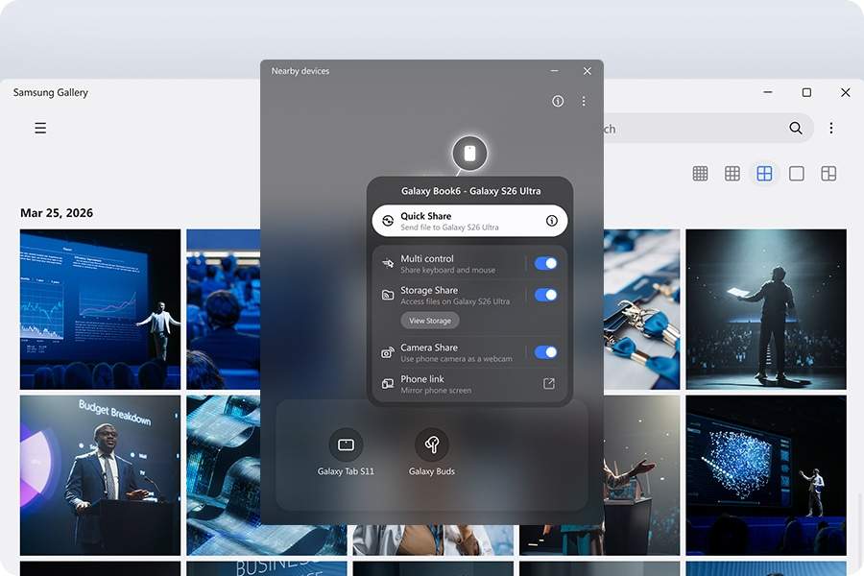864x576 pixels.
Task: Click the Nearby devices window title
Action: point(300,70)
